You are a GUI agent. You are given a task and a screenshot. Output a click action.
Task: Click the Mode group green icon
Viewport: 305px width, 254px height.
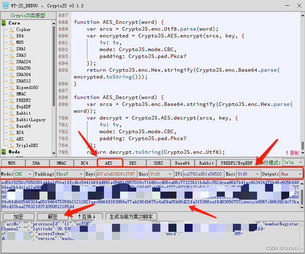point(4,152)
